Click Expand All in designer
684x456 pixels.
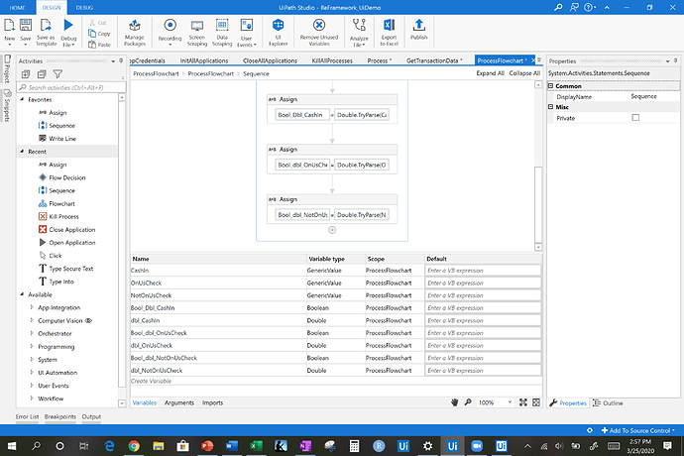490,73
